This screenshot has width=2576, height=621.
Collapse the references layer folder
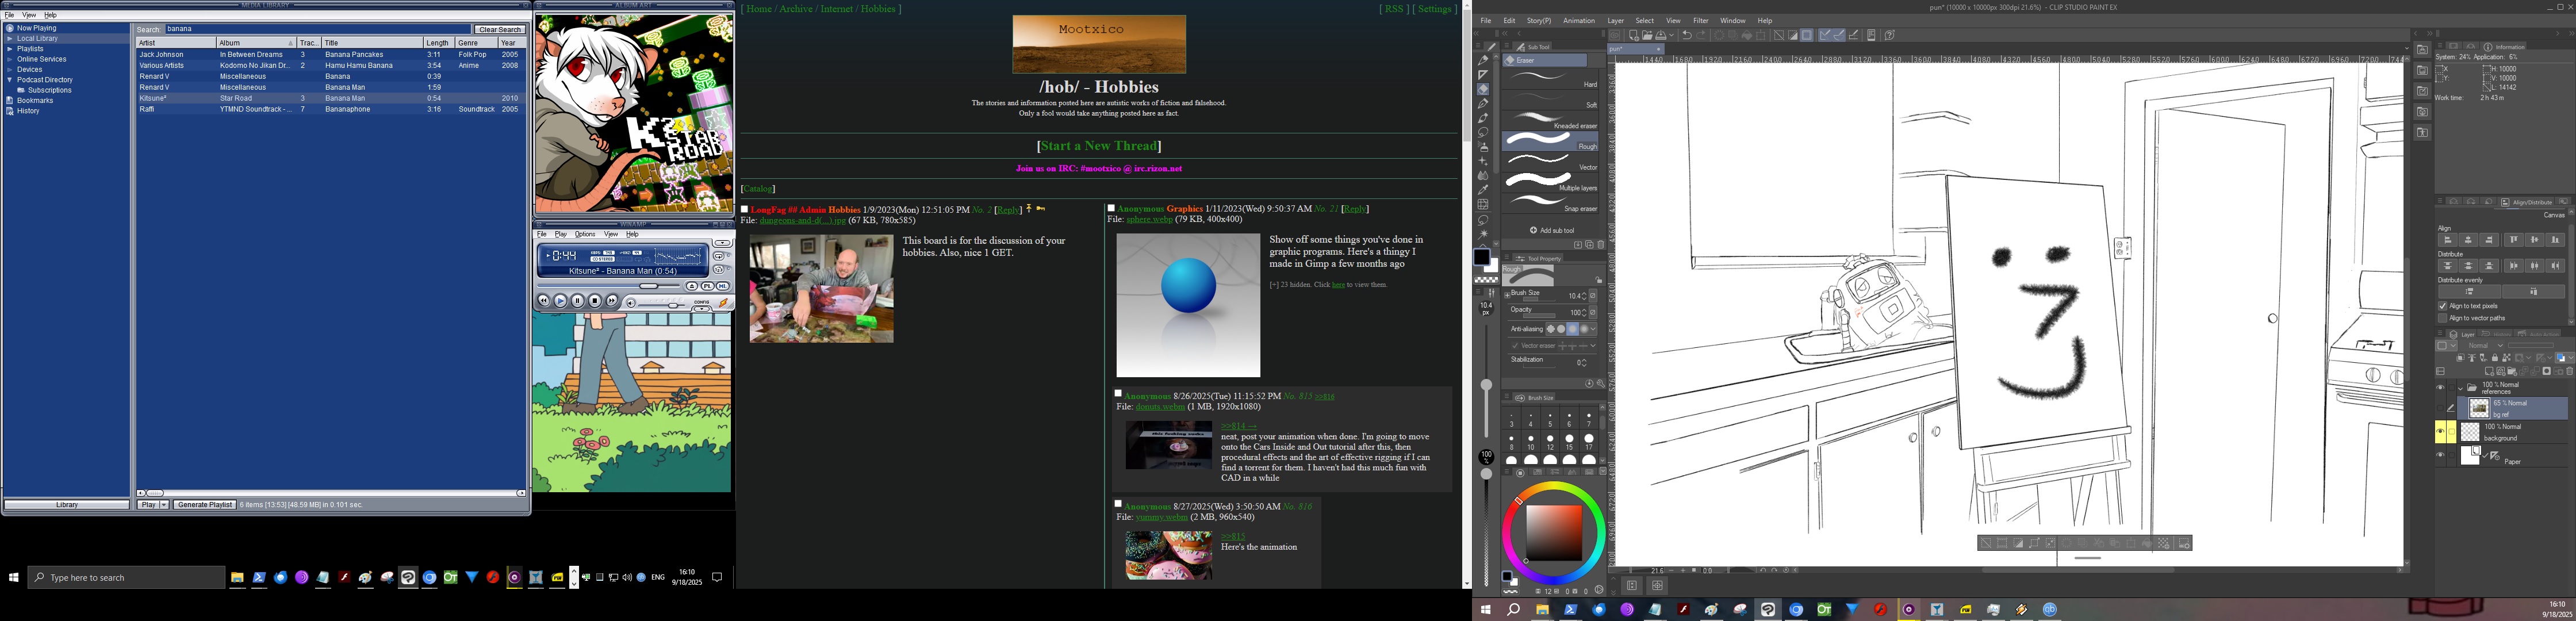[2460, 388]
